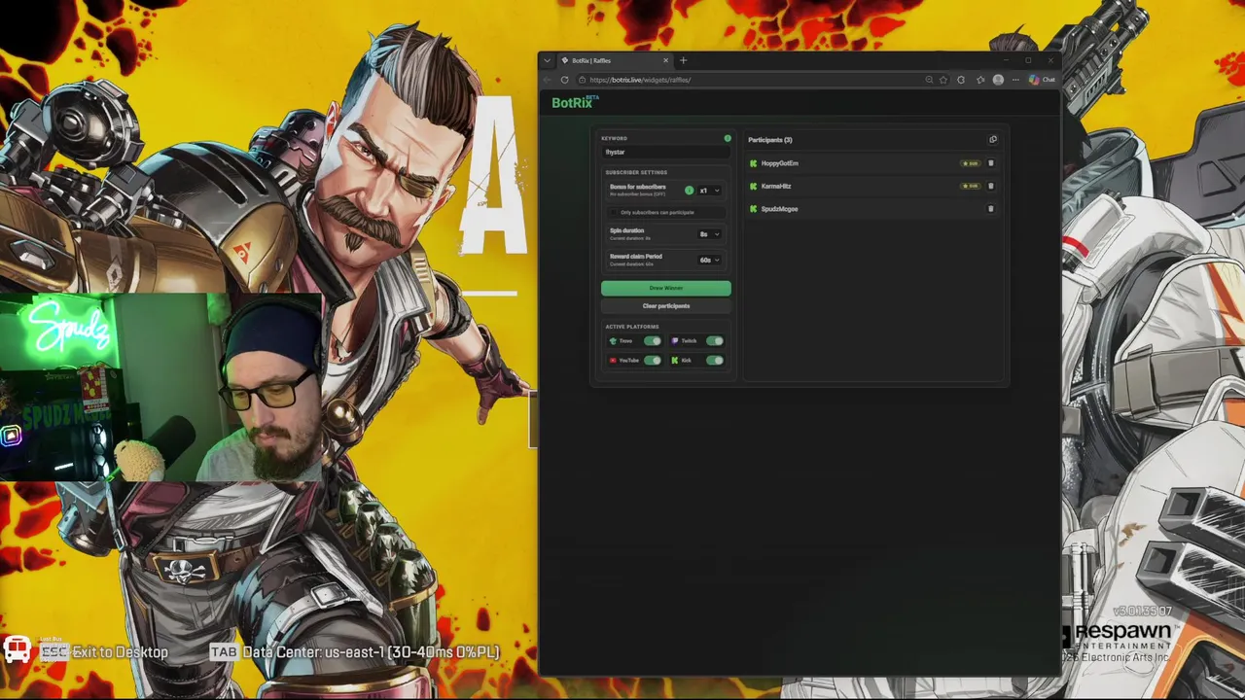Click the webcam overlay in the game window
The height and width of the screenshot is (700, 1245).
(160, 387)
